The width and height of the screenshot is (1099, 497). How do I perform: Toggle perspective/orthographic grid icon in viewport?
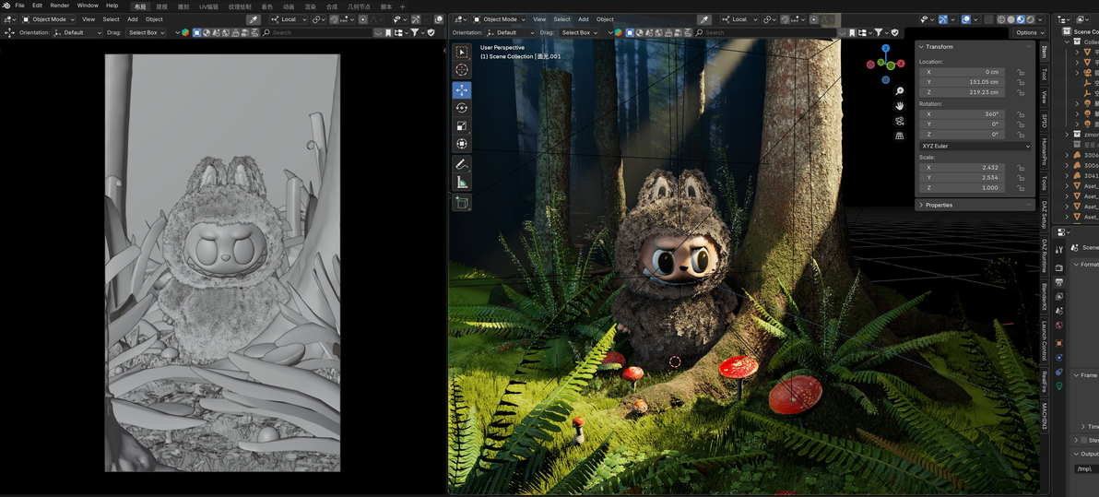[899, 136]
